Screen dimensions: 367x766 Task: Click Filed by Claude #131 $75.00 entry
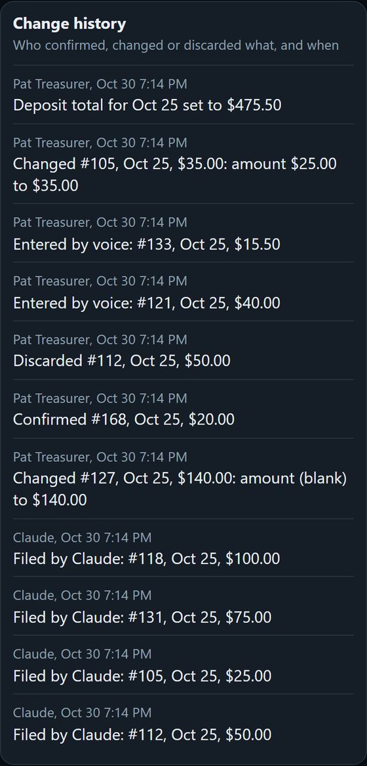coord(183,605)
